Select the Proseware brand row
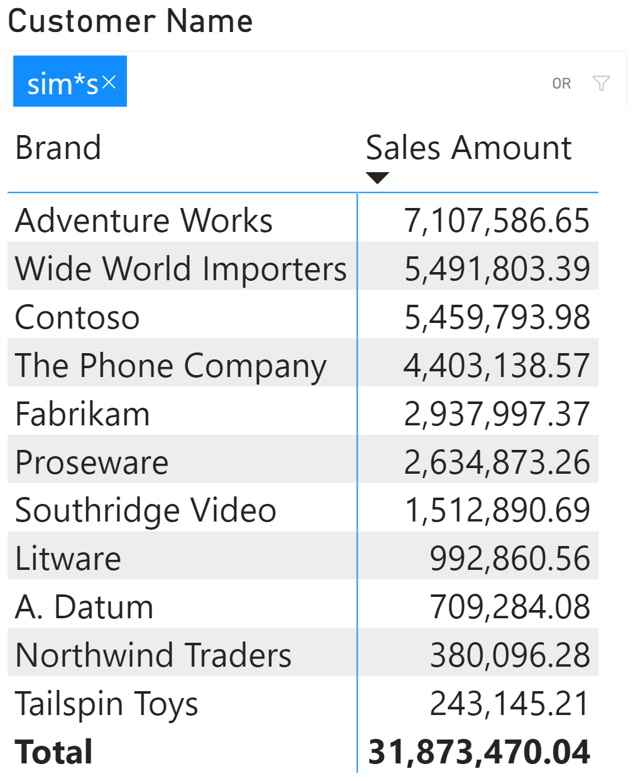 pos(303,462)
